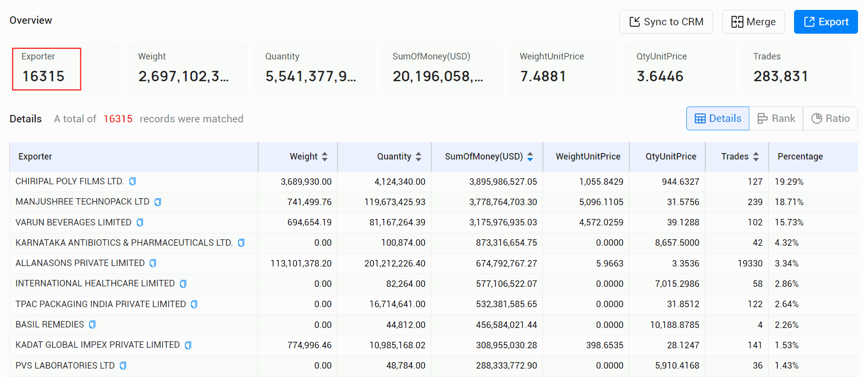Image resolution: width=863 pixels, height=377 pixels.
Task: Click the 4.32% percentage cell
Action: pos(787,243)
